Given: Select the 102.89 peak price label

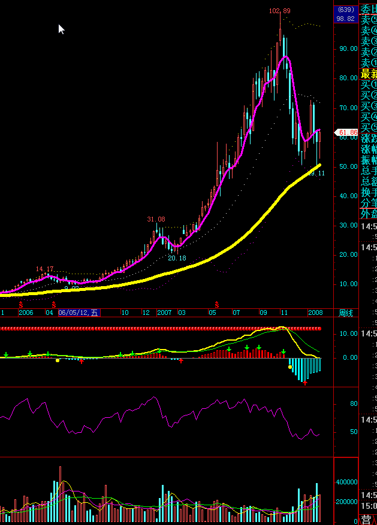Looking at the screenshot, I should tap(279, 11).
